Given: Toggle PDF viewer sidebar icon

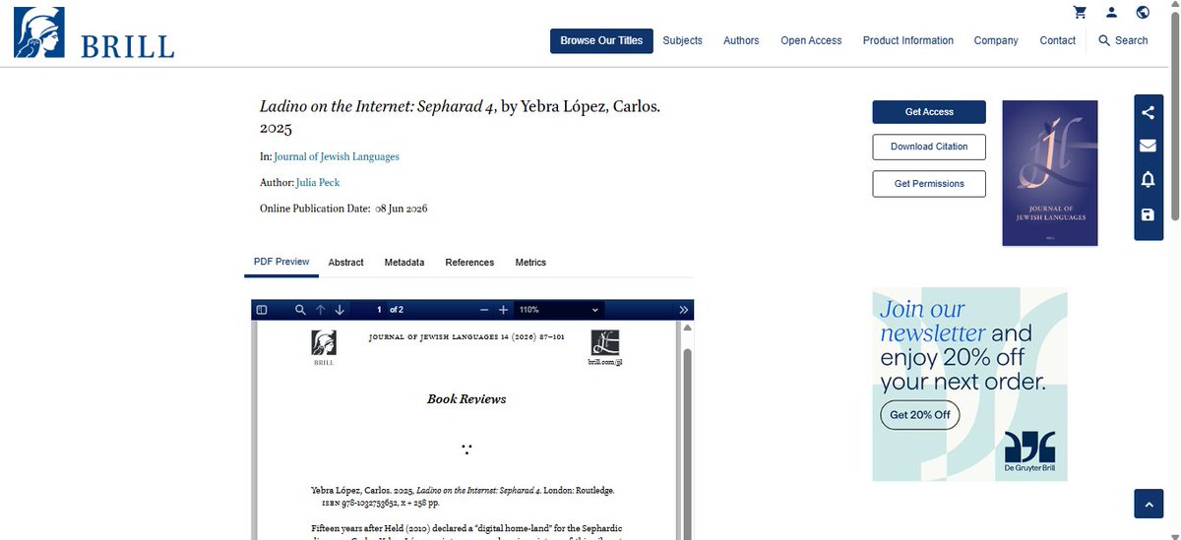Looking at the screenshot, I should click(x=262, y=310).
